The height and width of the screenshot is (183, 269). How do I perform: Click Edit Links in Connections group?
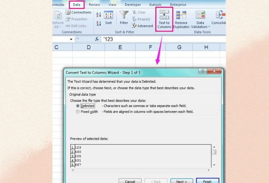[x=76, y=26]
